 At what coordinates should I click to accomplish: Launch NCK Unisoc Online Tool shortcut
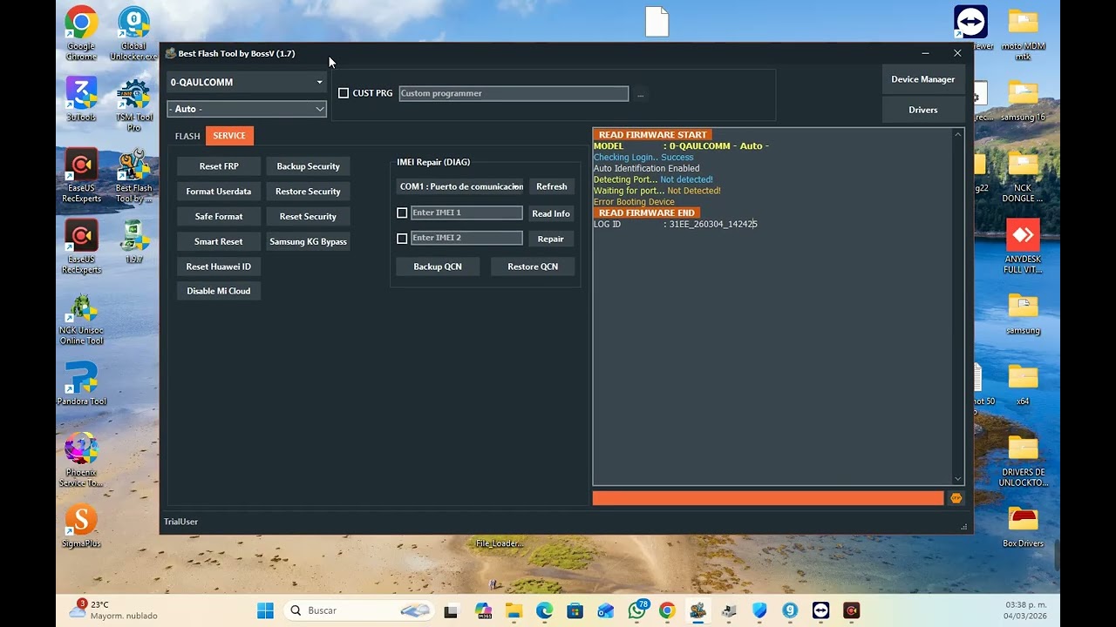click(x=81, y=319)
